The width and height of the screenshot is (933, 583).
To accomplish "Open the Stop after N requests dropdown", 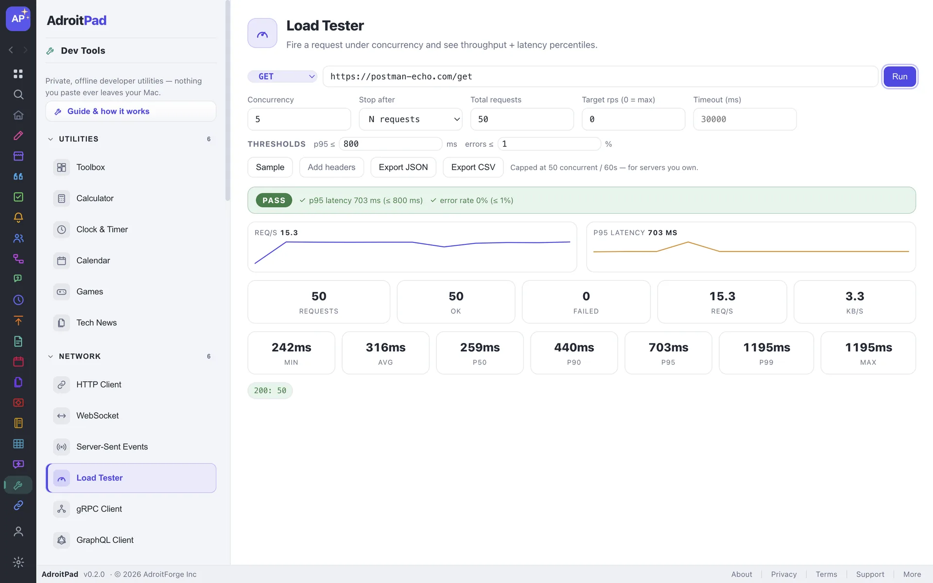I will point(411,119).
